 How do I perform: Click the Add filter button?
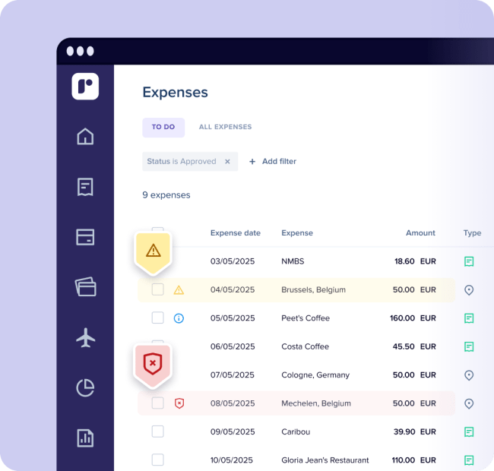coord(273,161)
